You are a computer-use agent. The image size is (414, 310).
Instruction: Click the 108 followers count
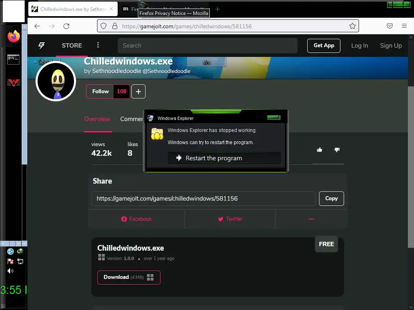pyautogui.click(x=122, y=92)
